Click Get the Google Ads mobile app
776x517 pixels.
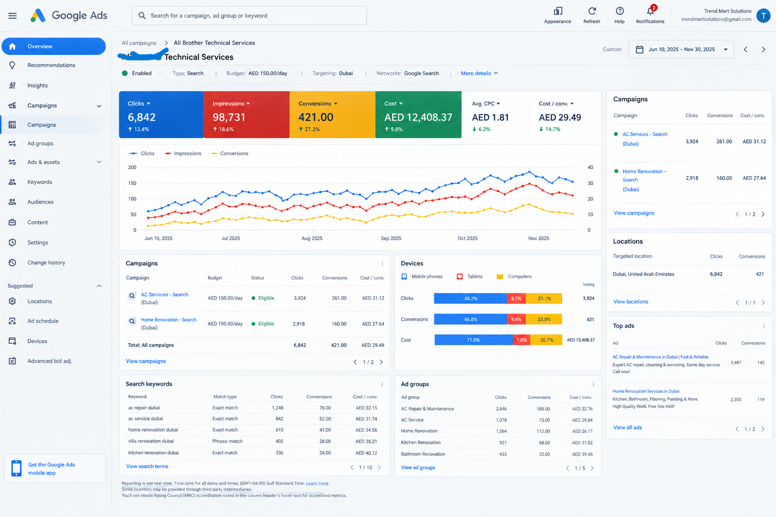[55, 469]
